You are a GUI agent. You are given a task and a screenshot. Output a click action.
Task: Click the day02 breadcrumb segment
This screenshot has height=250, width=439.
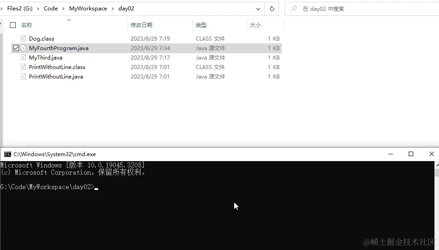pos(126,9)
